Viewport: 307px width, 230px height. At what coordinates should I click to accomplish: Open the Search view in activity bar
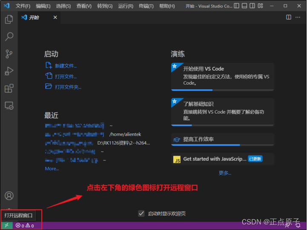point(9,37)
